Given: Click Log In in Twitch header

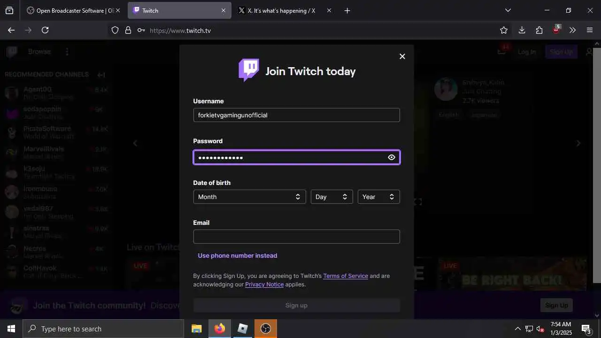Looking at the screenshot, I should point(527,52).
